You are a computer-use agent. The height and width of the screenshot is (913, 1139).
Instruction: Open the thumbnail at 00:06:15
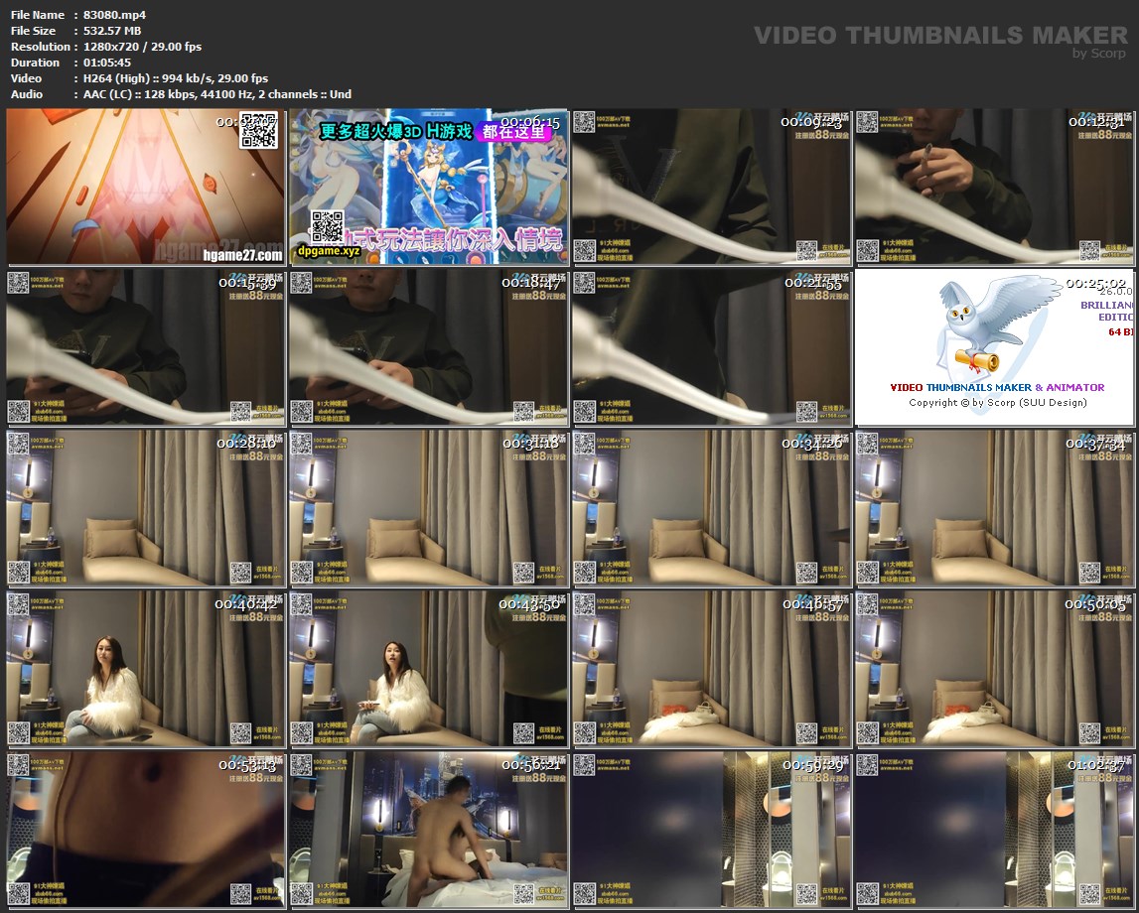(428, 187)
